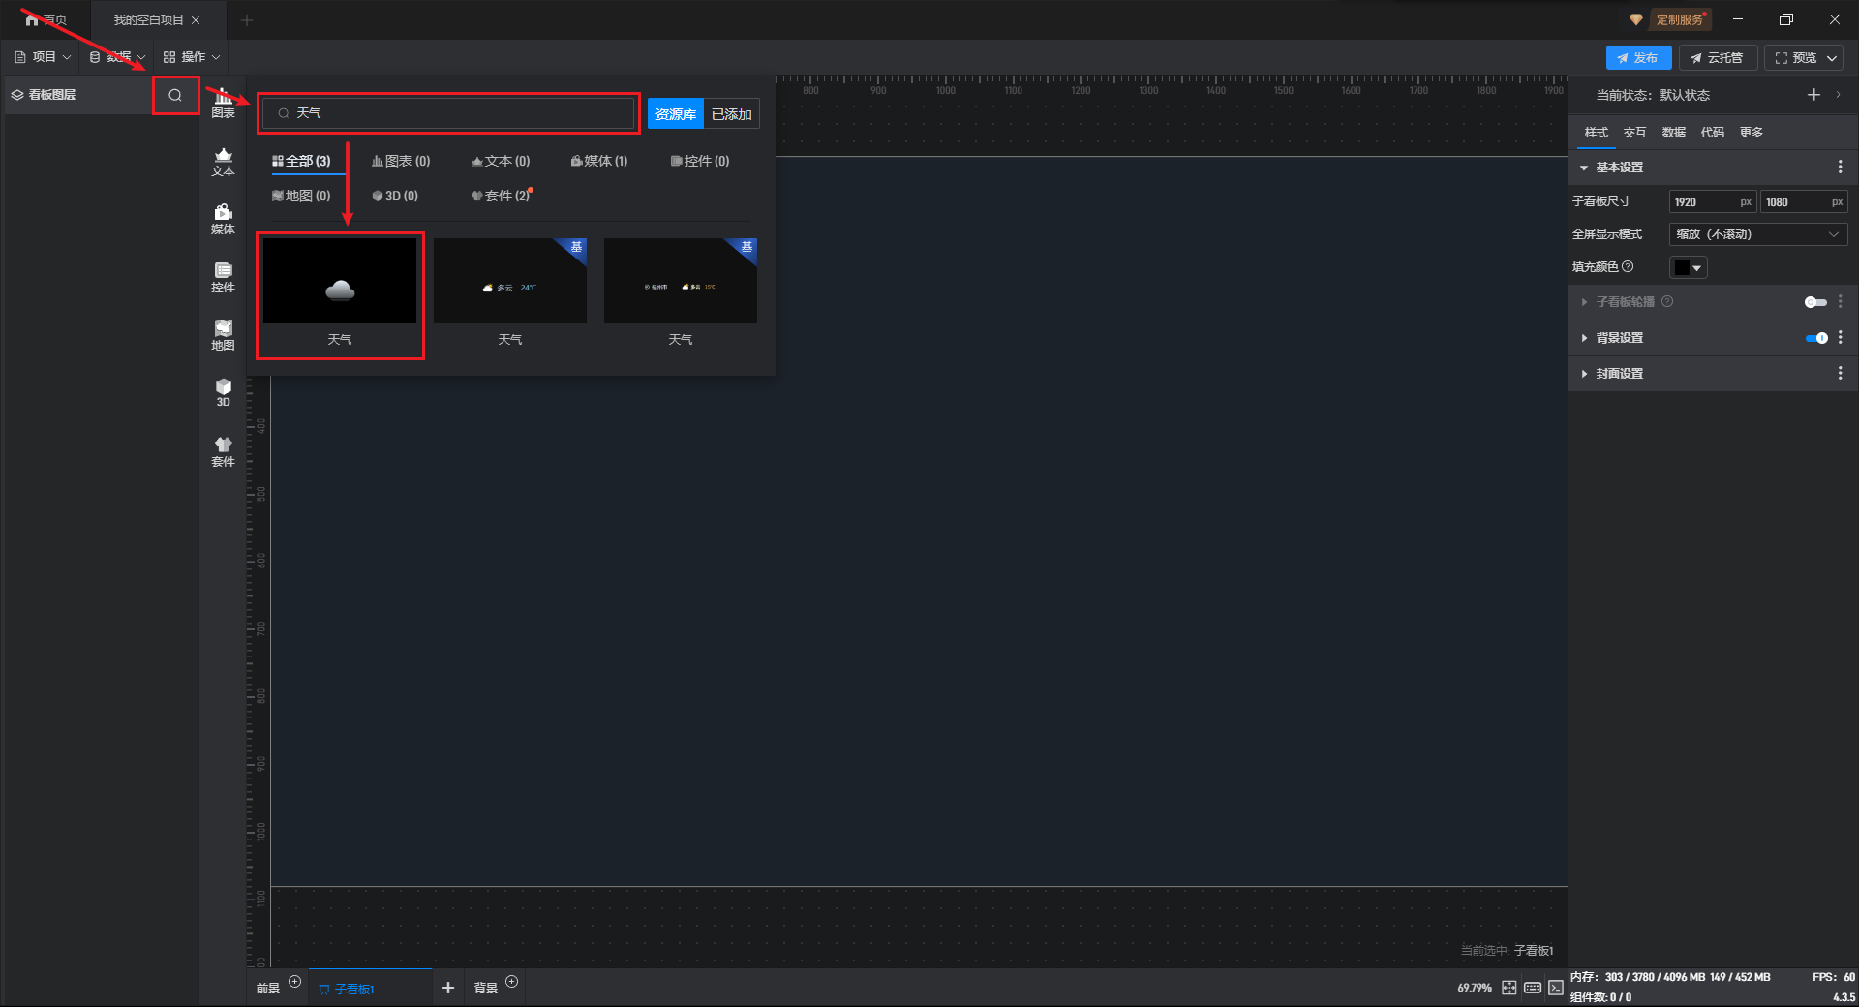Filter results by 3D (0)
Screen dimensions: 1859x1007
(x=395, y=196)
